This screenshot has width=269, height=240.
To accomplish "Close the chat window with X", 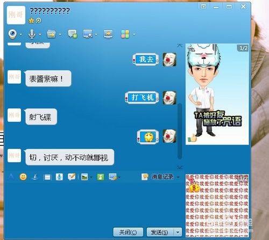I will [243, 6].
